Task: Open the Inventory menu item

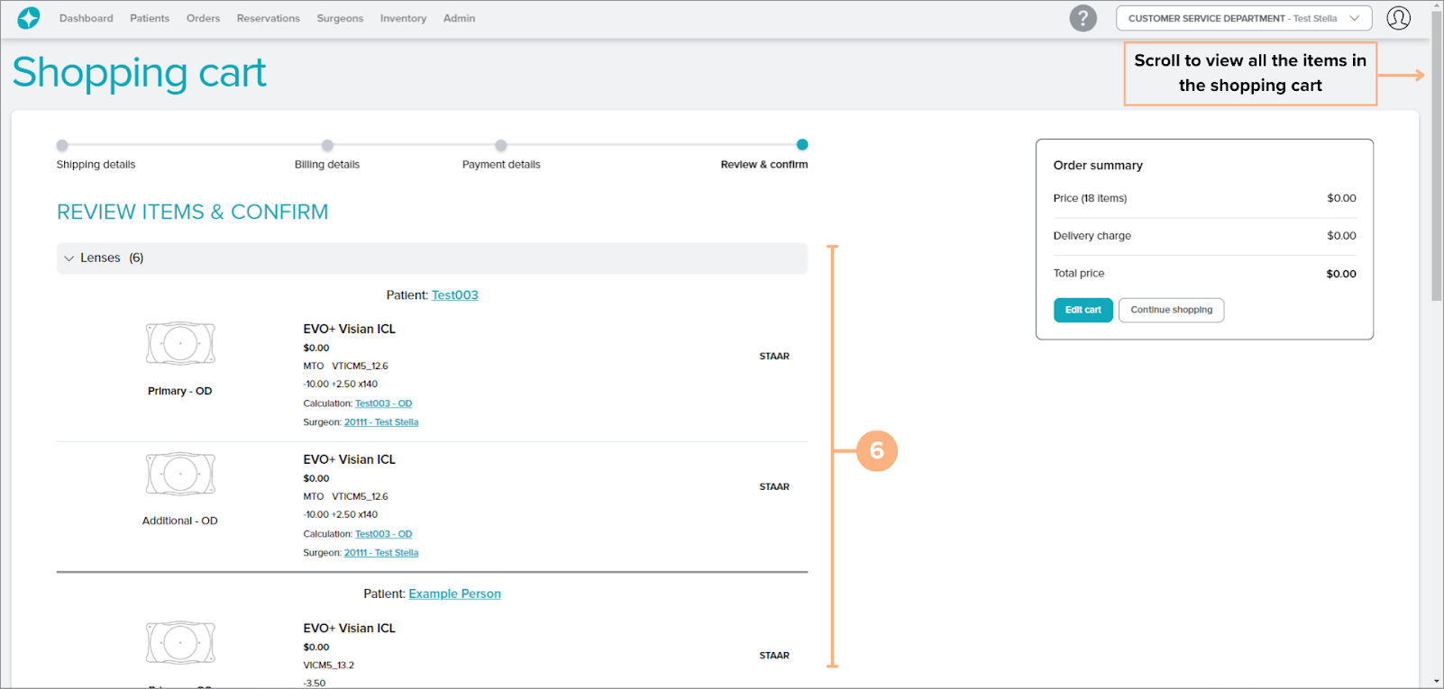Action: [x=403, y=18]
